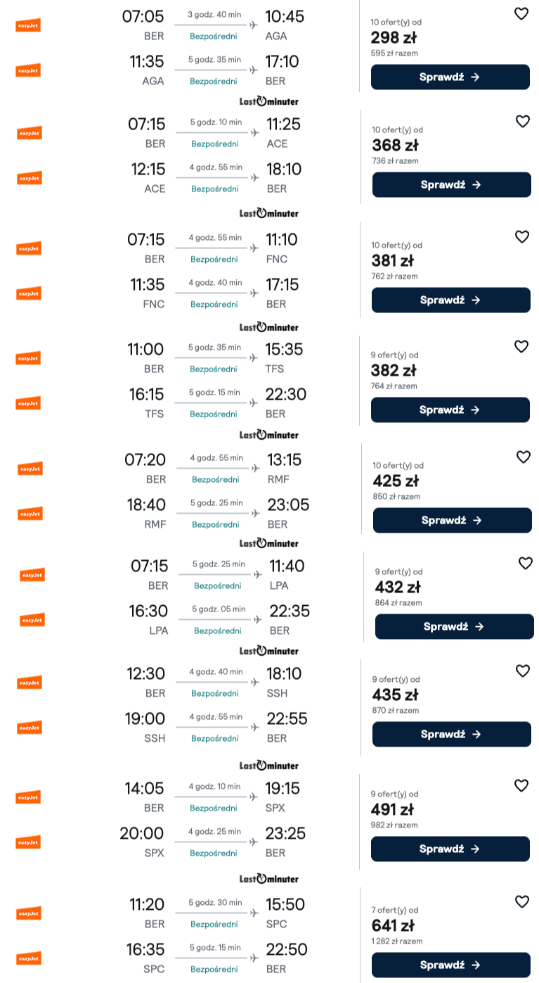The image size is (539, 983).
Task: Favorite the 491 zł SPX flight
Action: click(521, 785)
